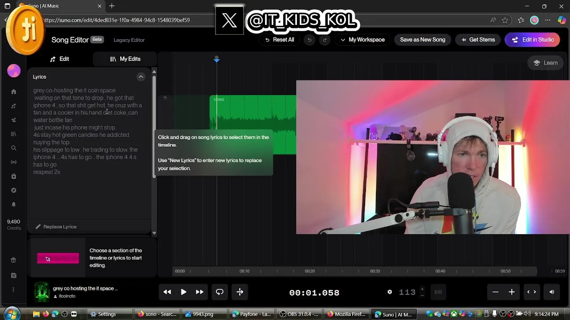Open a new browser tab with plus
570x320 pixels.
(112, 6)
